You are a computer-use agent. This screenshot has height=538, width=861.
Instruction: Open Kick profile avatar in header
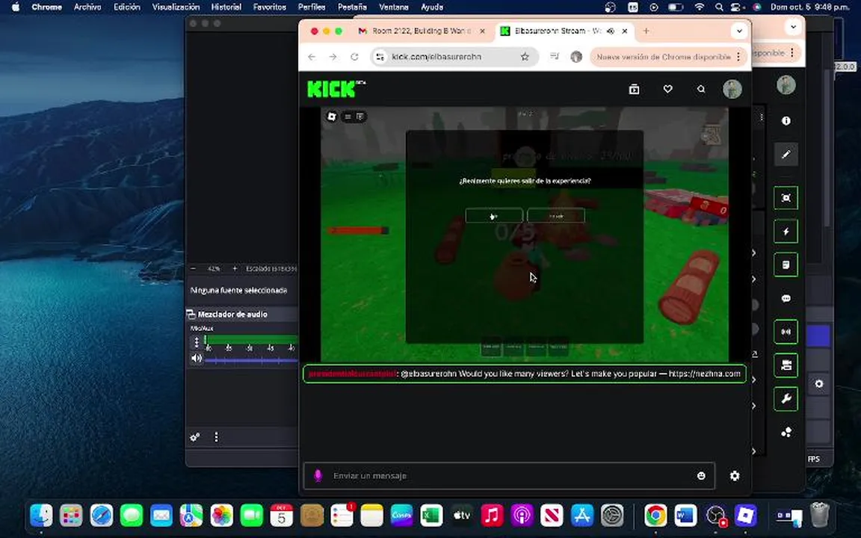pyautogui.click(x=732, y=89)
